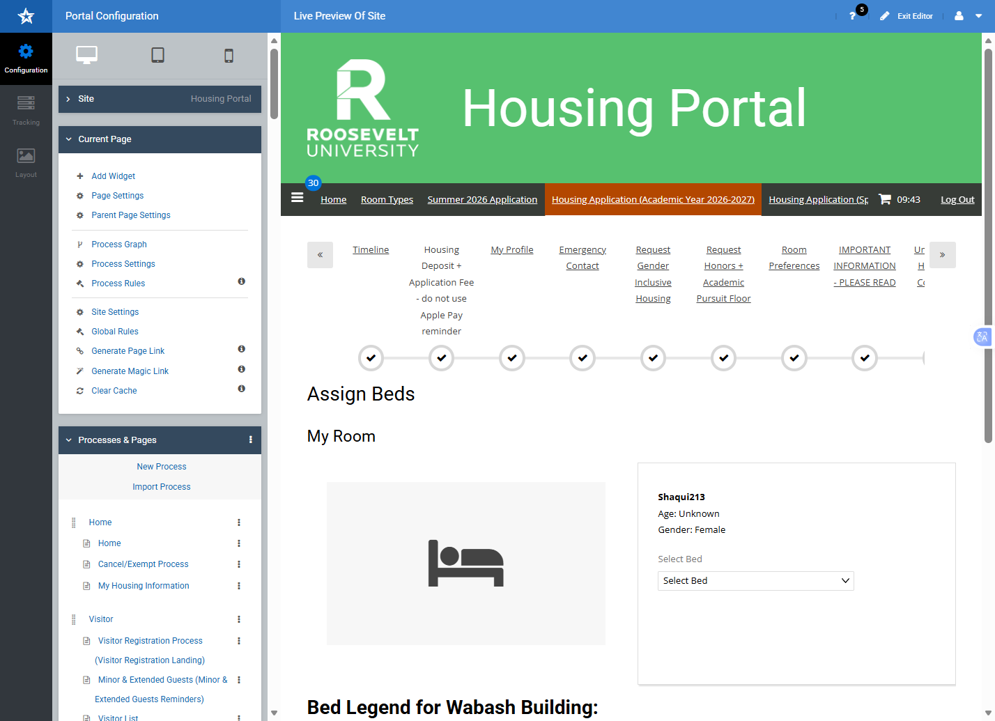
Task: Open My Housing Information page
Action: 144,586
